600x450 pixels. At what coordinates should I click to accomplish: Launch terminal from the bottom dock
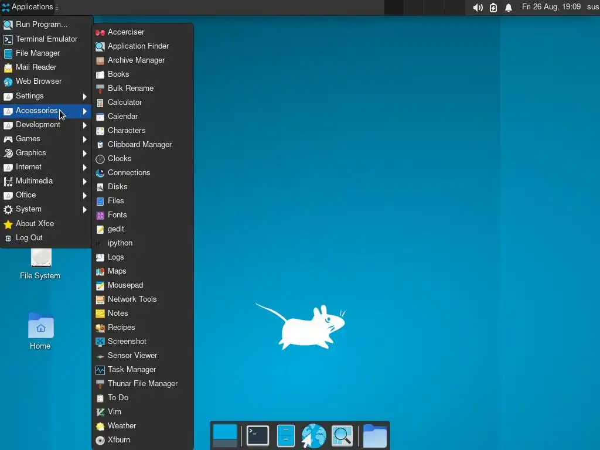point(258,435)
